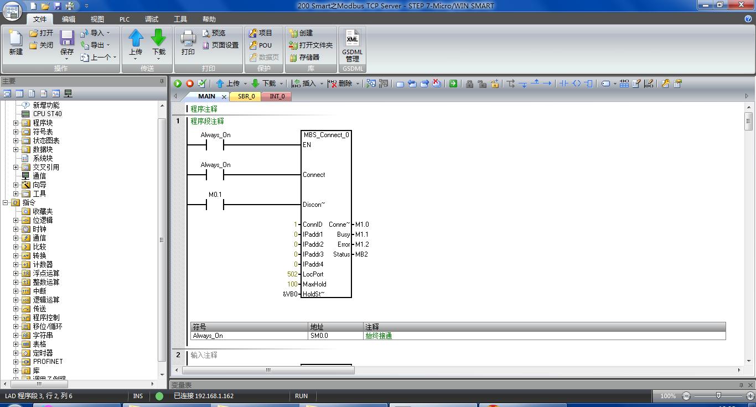Collapse the 指令 tree node

6,202
